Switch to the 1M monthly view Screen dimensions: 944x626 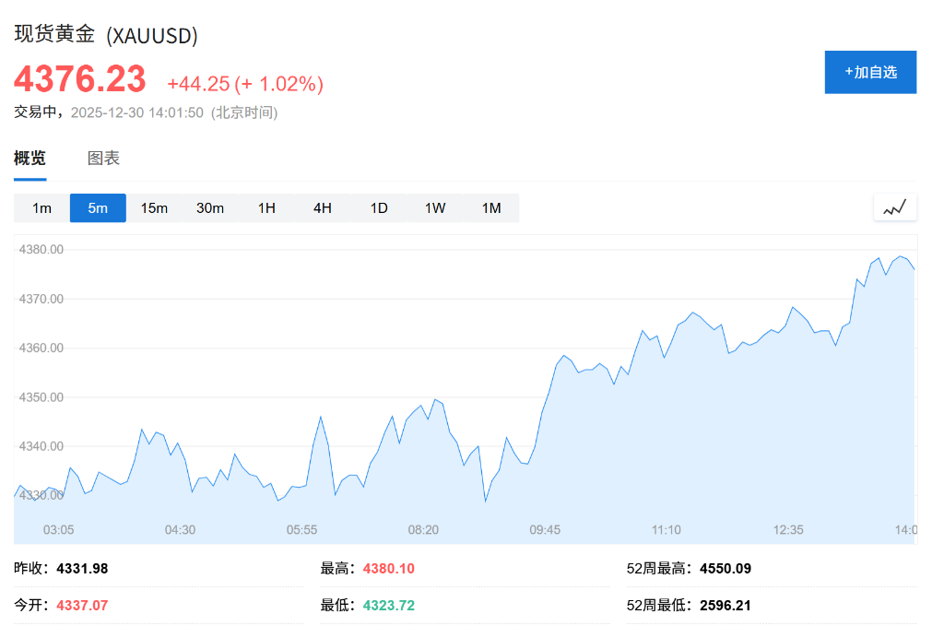click(490, 207)
